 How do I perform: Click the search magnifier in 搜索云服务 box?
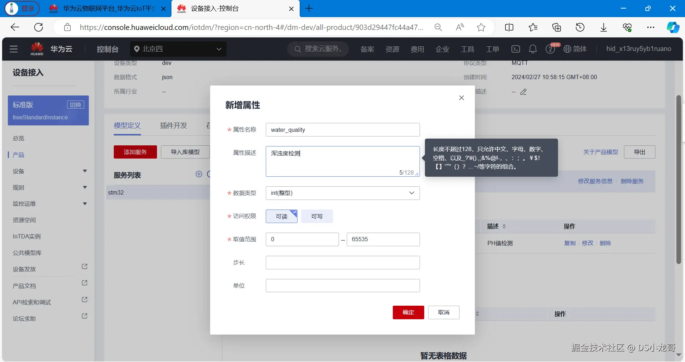coord(298,49)
